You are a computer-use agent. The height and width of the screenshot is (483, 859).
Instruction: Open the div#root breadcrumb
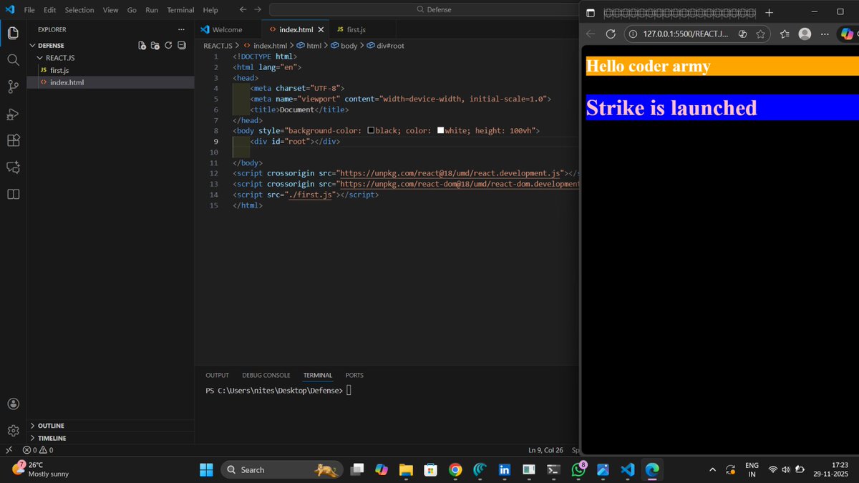coord(385,45)
